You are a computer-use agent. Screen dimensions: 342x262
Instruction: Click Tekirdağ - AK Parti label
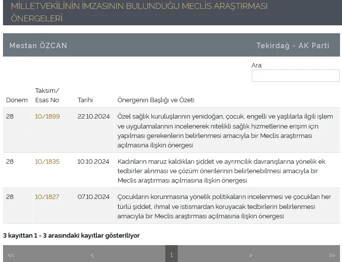click(292, 46)
